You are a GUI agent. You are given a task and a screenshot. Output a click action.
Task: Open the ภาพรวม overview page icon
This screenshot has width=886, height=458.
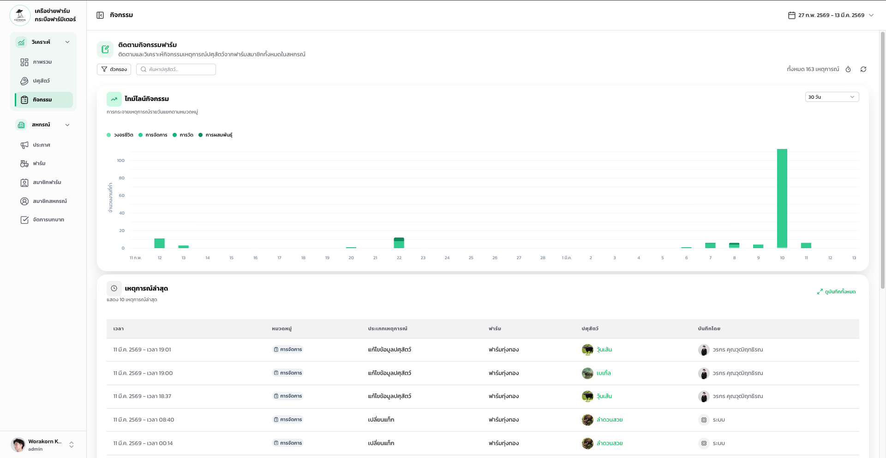coord(24,62)
